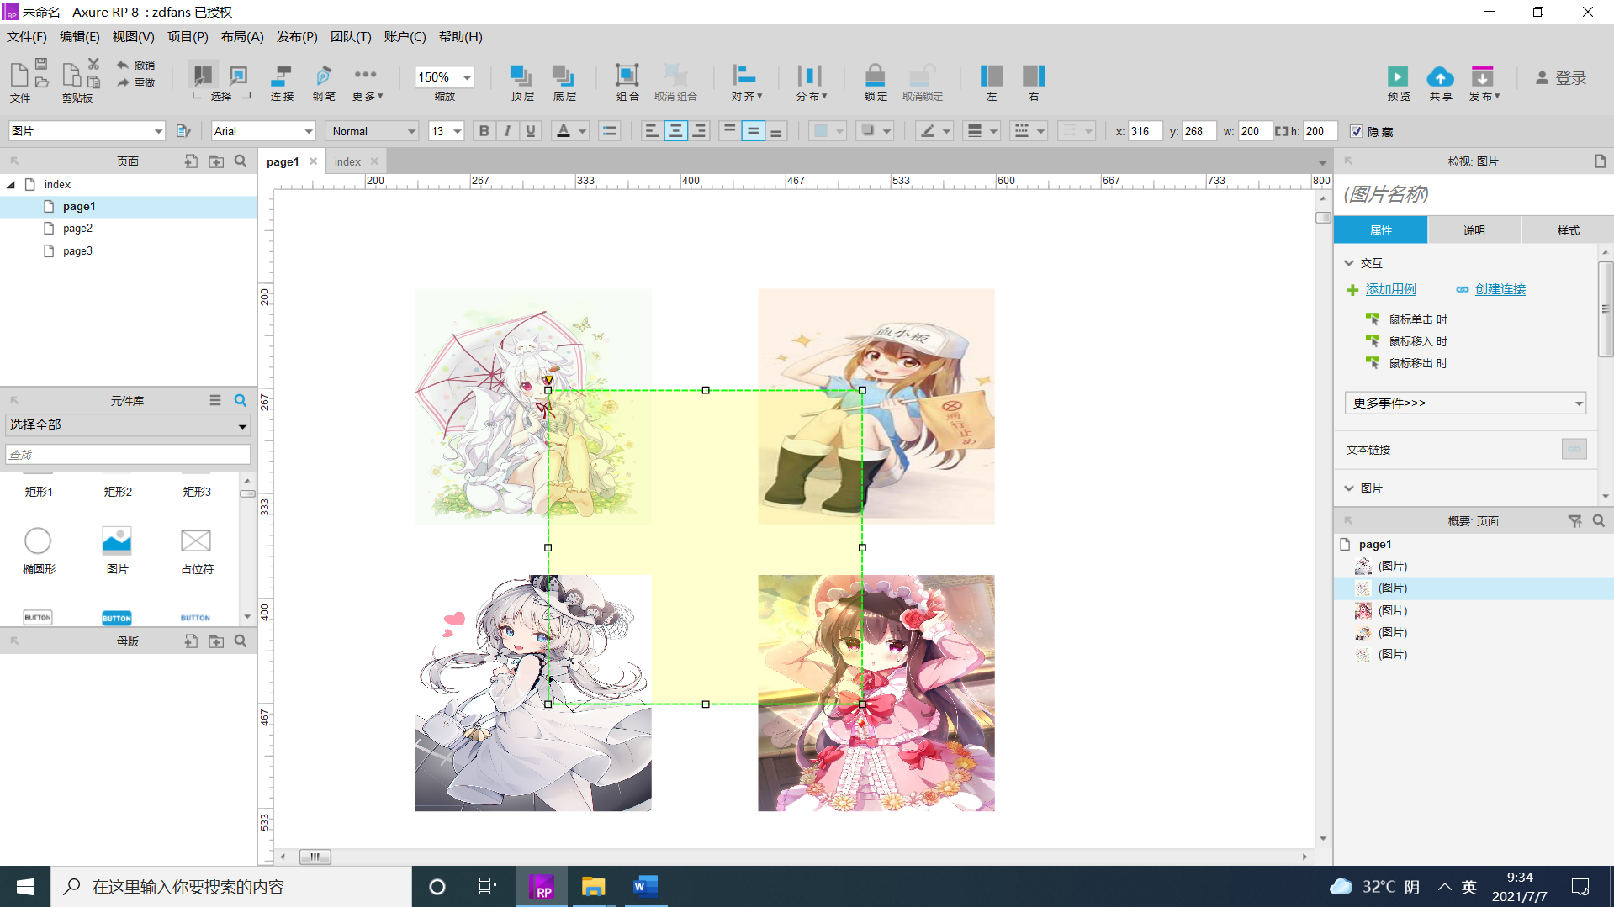Toggle underline formatting

coord(531,131)
